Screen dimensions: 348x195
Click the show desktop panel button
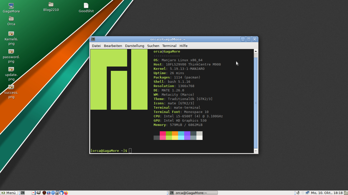click(x=346, y=193)
